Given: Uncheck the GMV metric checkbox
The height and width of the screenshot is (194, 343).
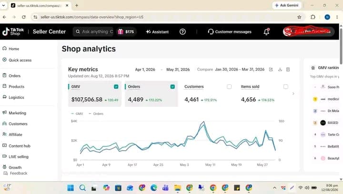Looking at the screenshot, I should pyautogui.click(x=116, y=87).
